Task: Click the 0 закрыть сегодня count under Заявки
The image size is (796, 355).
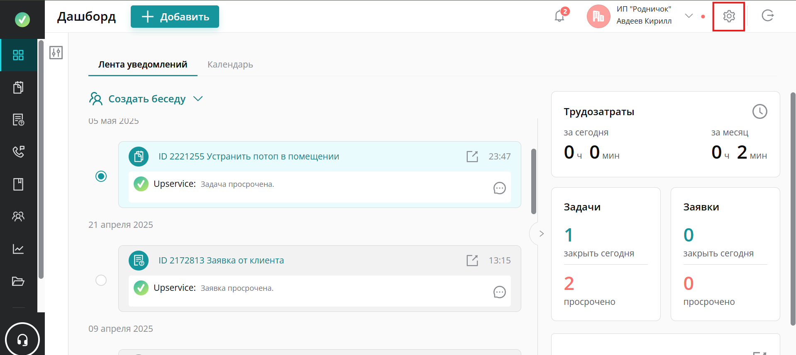Action: (x=689, y=235)
